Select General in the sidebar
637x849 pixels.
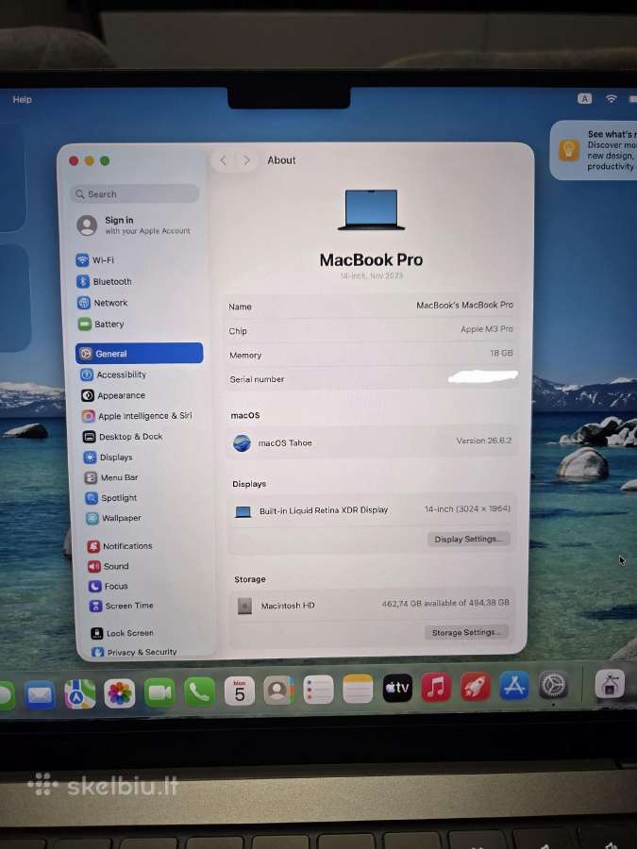(x=140, y=353)
